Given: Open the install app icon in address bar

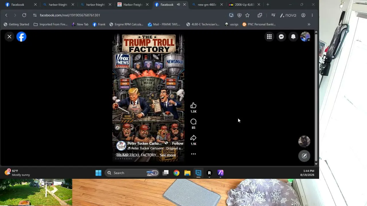Looking at the screenshot, I should tap(231, 15).
